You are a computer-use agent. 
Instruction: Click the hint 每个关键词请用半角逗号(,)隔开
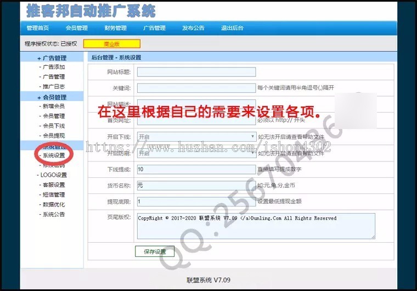pyautogui.click(x=295, y=88)
